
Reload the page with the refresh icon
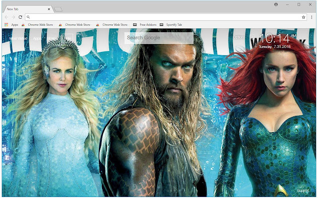click(x=20, y=17)
